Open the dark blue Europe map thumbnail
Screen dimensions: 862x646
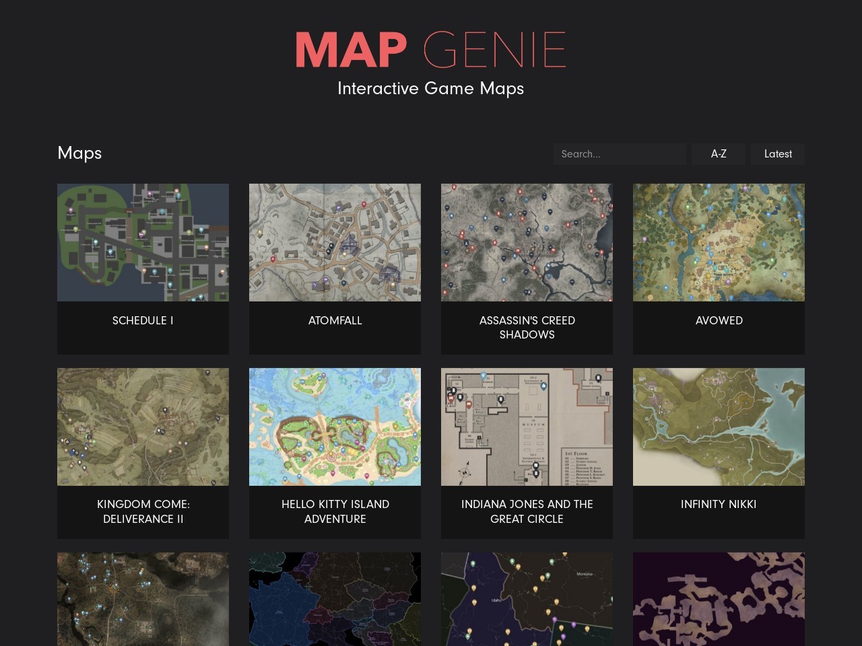(335, 599)
